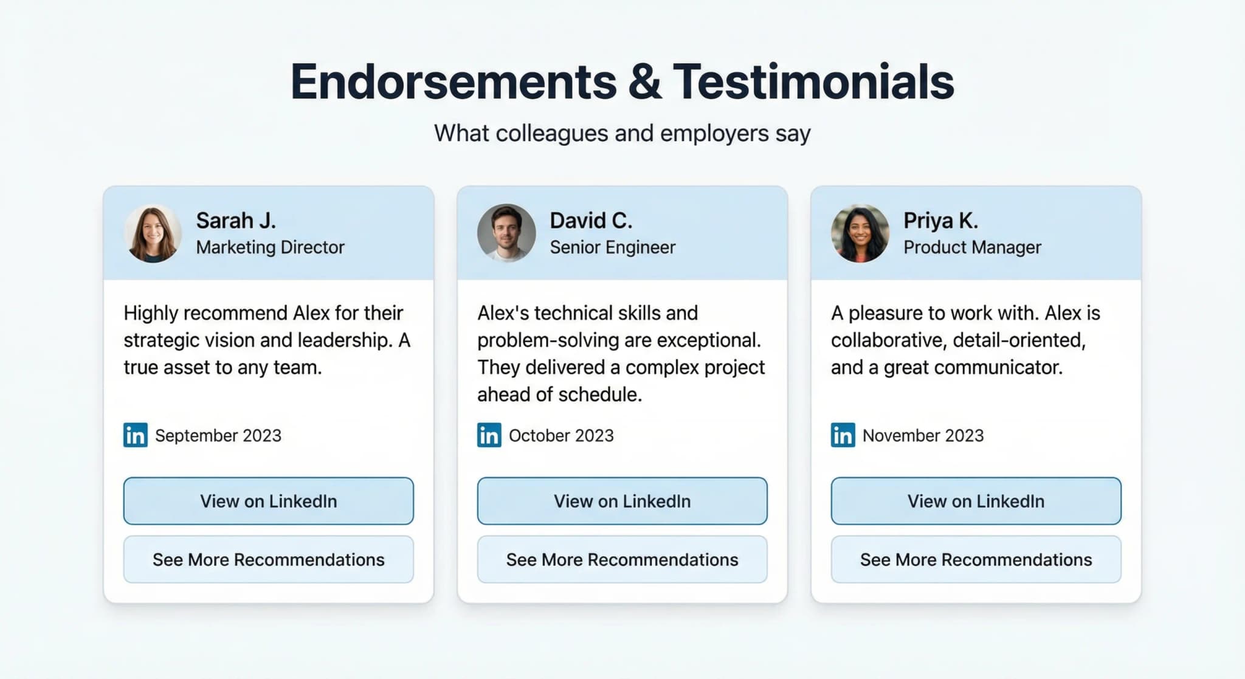Click the LinkedIn icon on David C.'s card
The image size is (1245, 679).
coord(489,436)
